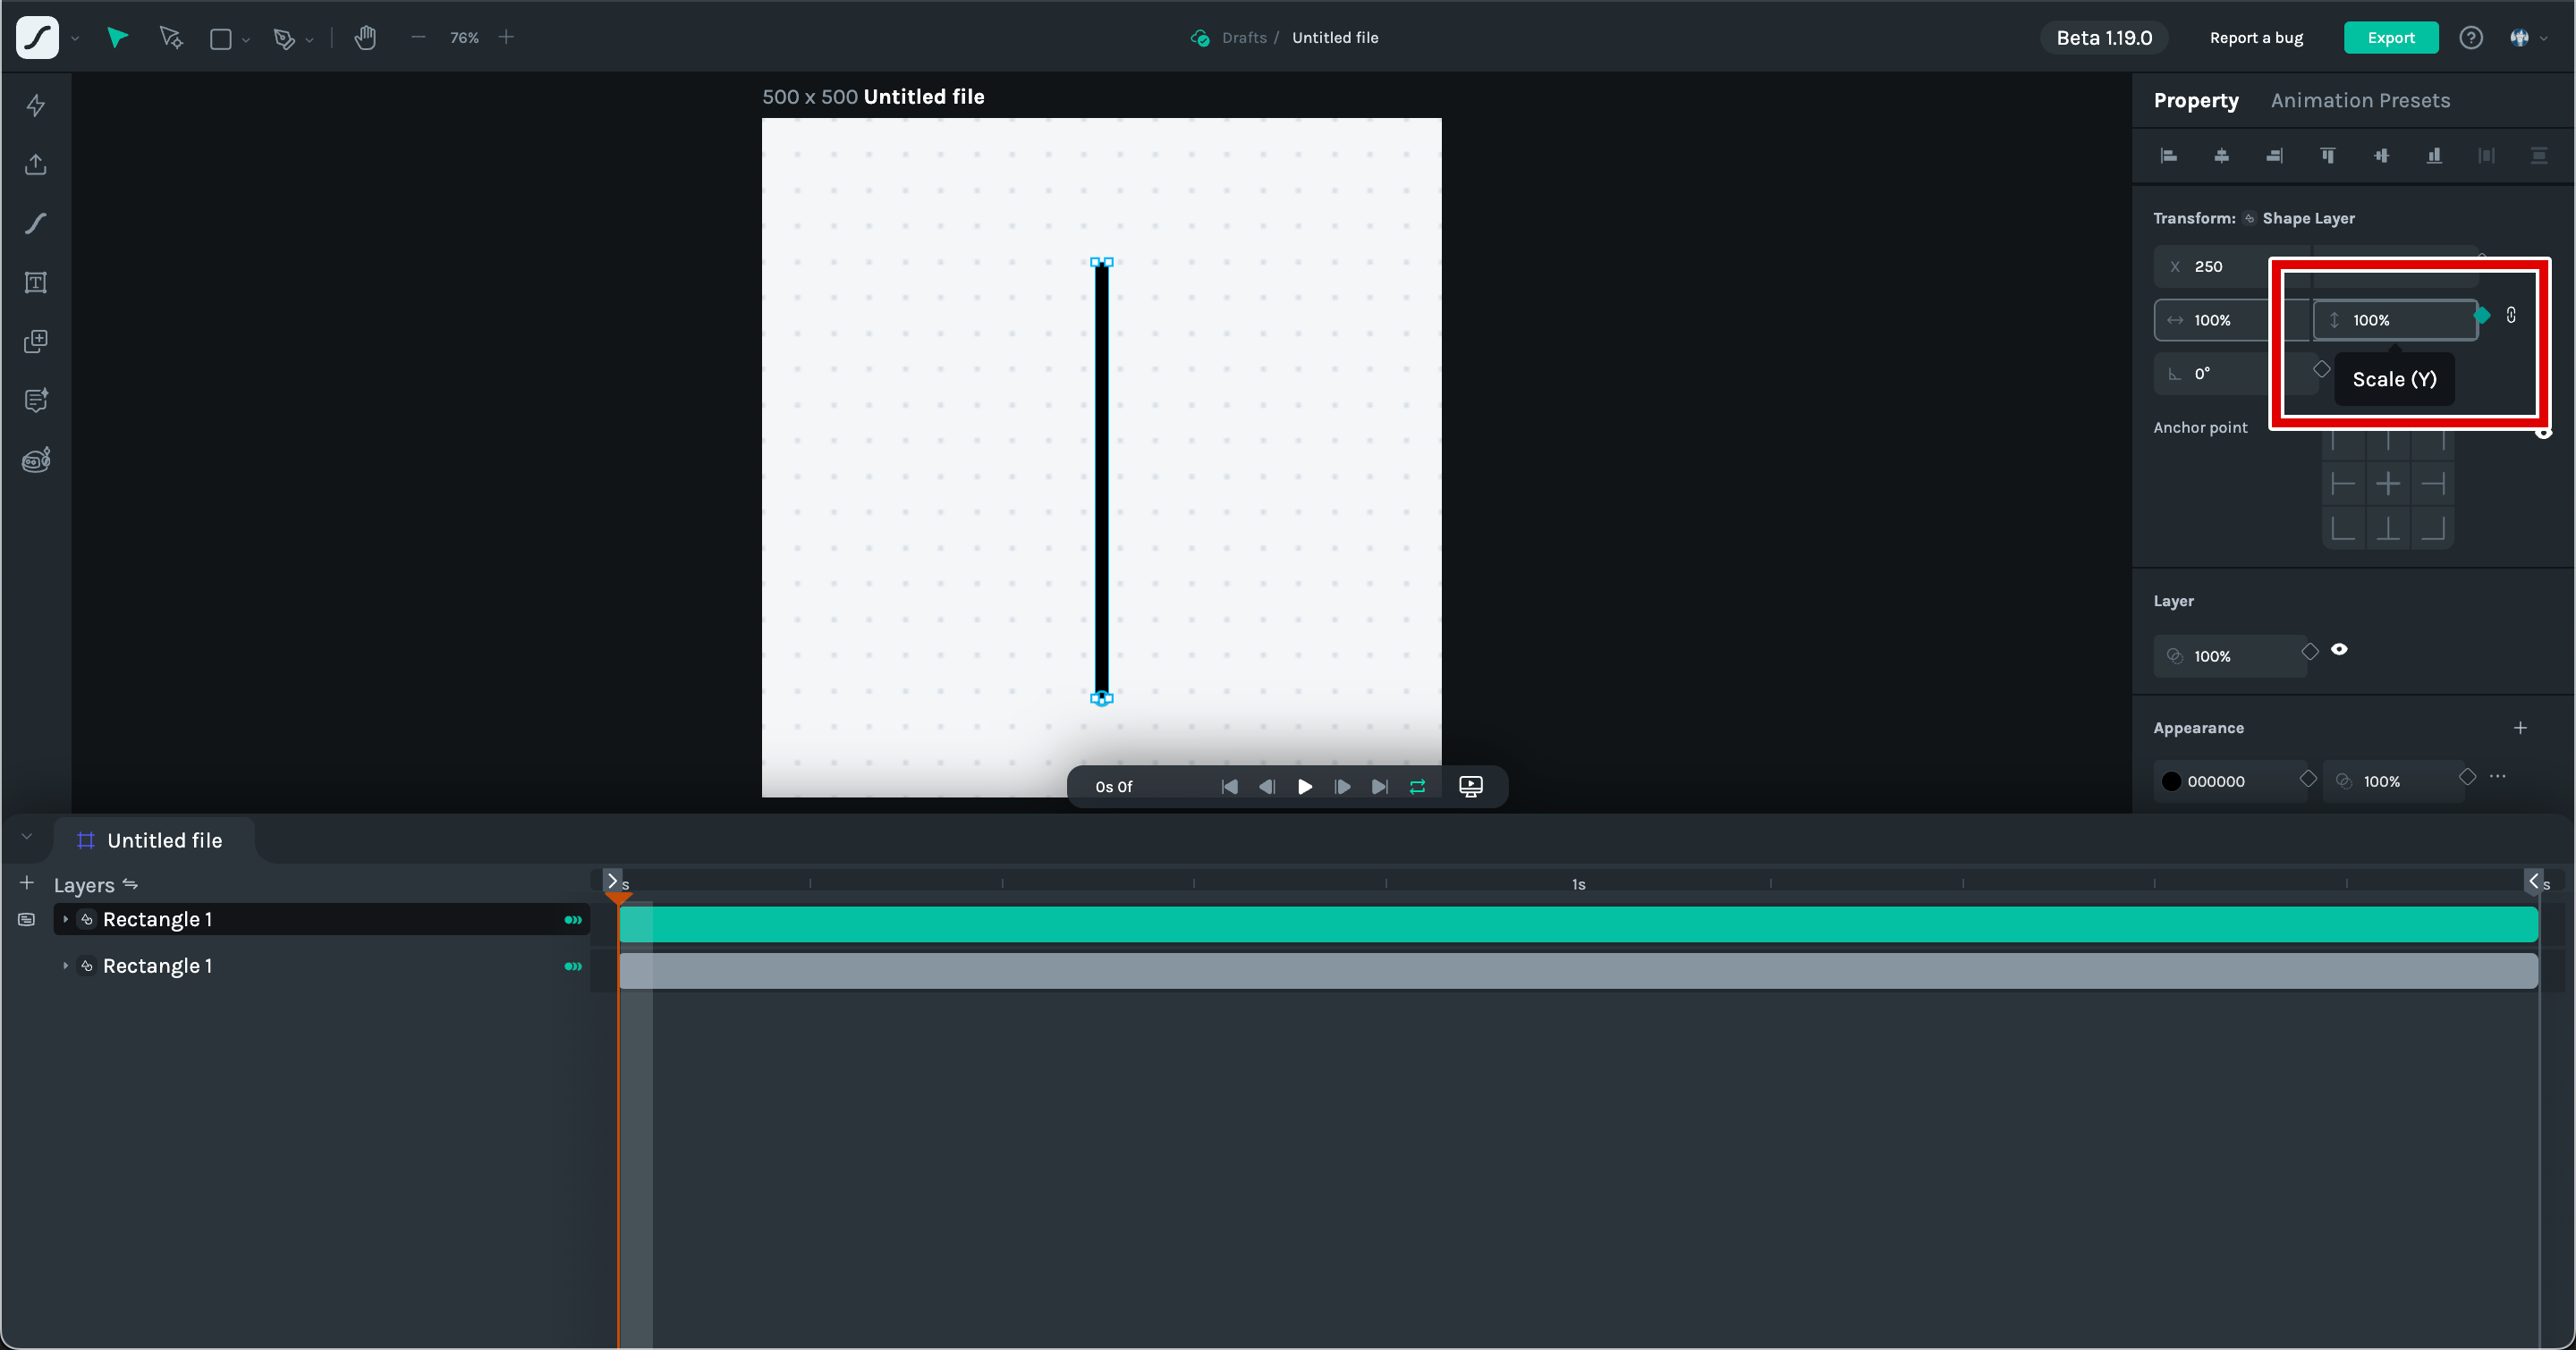Click the align left icon
2576x1350 pixels.
click(x=2169, y=156)
